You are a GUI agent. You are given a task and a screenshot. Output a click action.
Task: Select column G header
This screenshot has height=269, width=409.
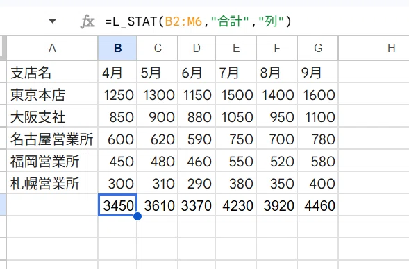pos(318,48)
